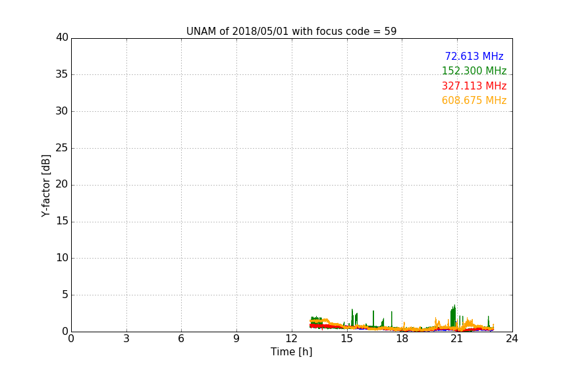Click the plot title 'UNAM of 2018/05/01'
569x379 pixels.
[x=237, y=32]
